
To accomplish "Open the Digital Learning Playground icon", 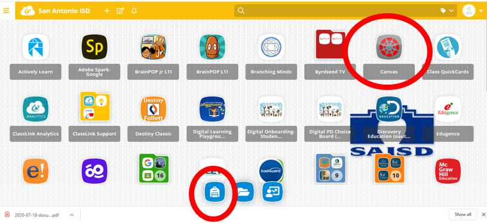I will (212, 109).
